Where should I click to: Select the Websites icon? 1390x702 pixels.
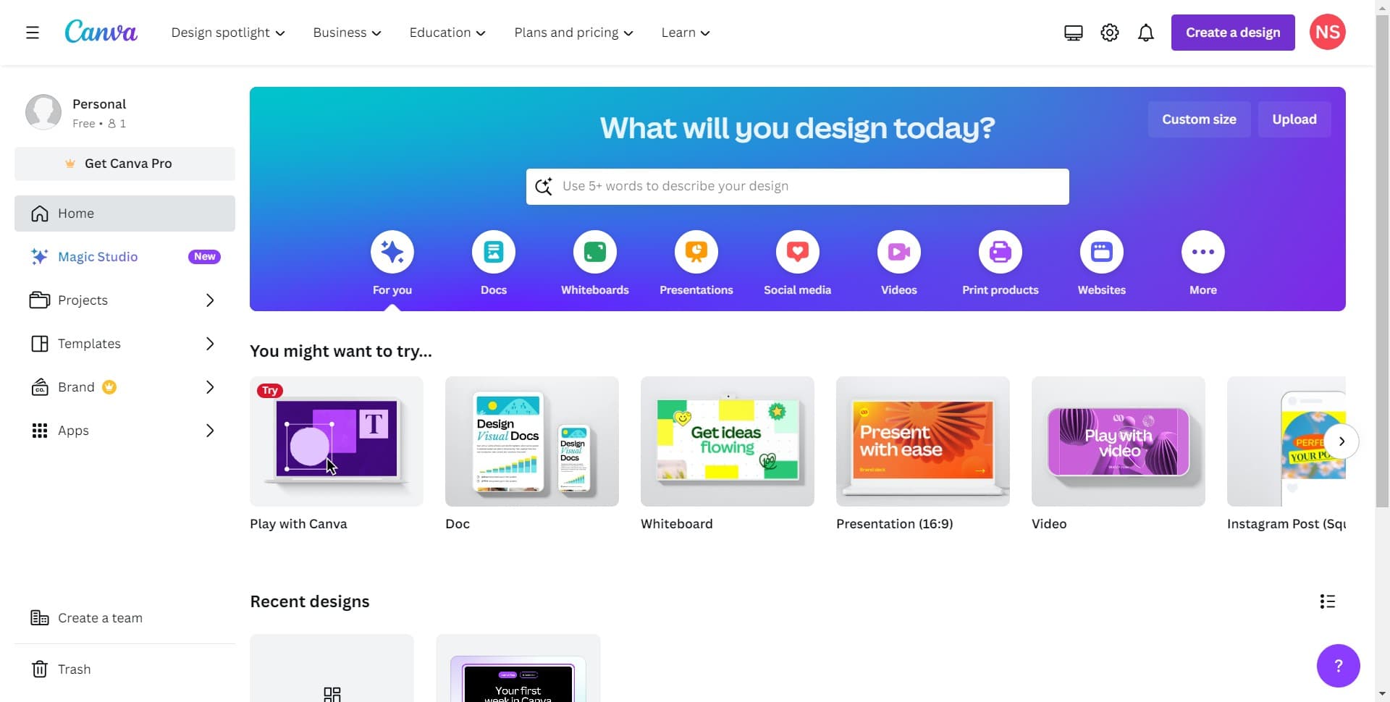(1101, 251)
